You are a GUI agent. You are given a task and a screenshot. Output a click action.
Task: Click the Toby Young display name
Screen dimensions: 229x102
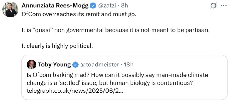tap(54, 65)
